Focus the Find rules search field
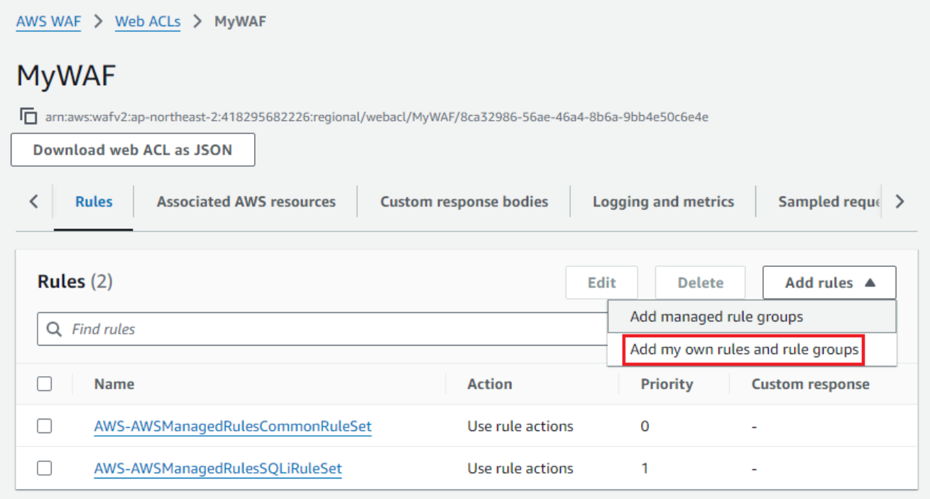Image resolution: width=930 pixels, height=499 pixels. pos(322,329)
